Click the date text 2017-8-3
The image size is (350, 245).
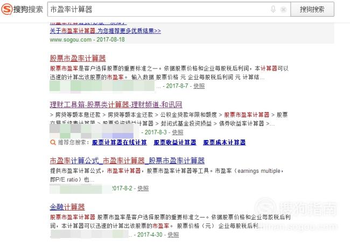[x=156, y=132]
